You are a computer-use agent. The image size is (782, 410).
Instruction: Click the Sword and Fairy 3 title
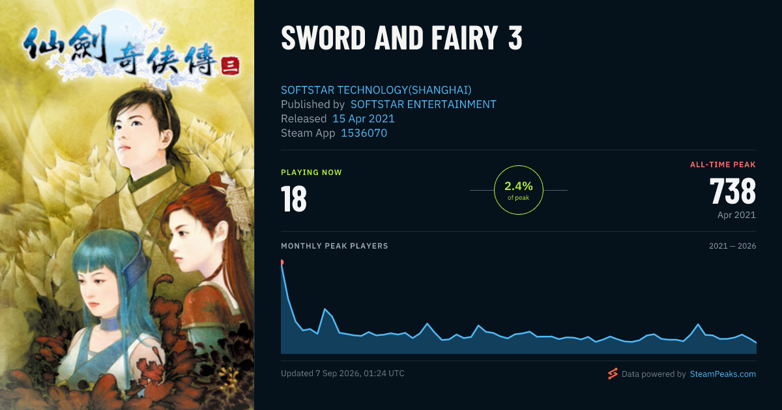[x=401, y=39]
